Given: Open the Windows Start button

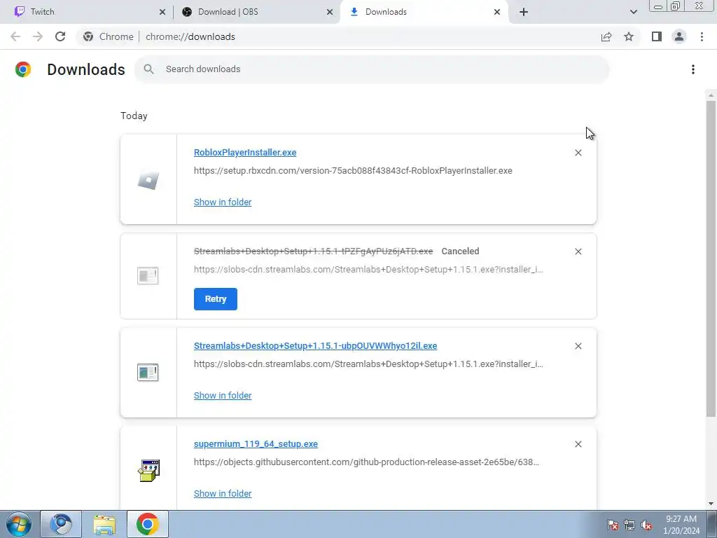Looking at the screenshot, I should coord(19,524).
